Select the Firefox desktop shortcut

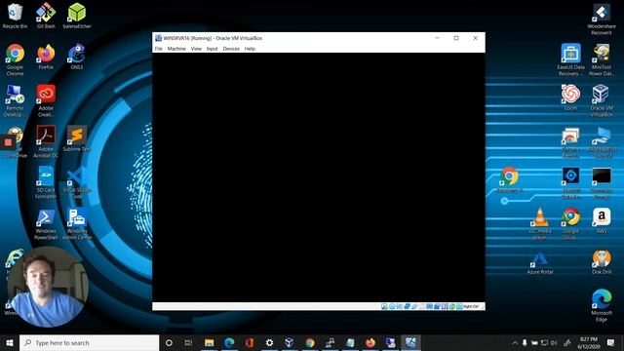(x=46, y=57)
